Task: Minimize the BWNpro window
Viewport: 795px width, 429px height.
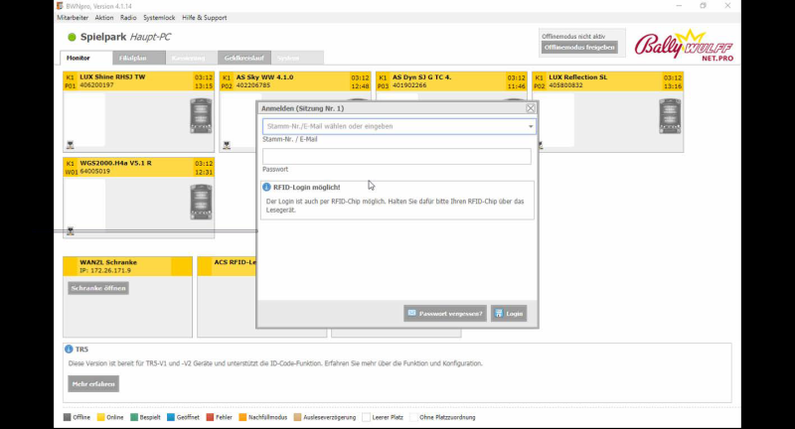Action: pos(679,6)
